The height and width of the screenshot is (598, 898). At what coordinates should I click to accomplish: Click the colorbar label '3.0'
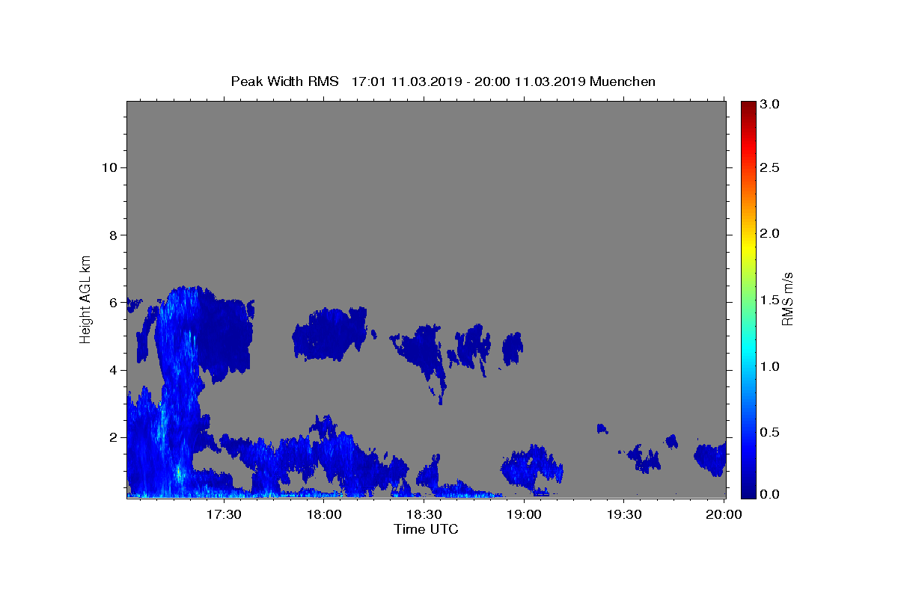tap(771, 105)
